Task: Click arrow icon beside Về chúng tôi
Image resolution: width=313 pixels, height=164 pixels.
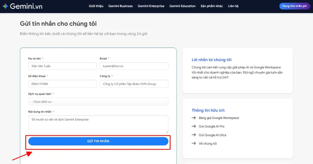Action: click(x=194, y=143)
